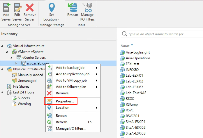Click the SiteA-ESXi02 VM icon

point(122,128)
